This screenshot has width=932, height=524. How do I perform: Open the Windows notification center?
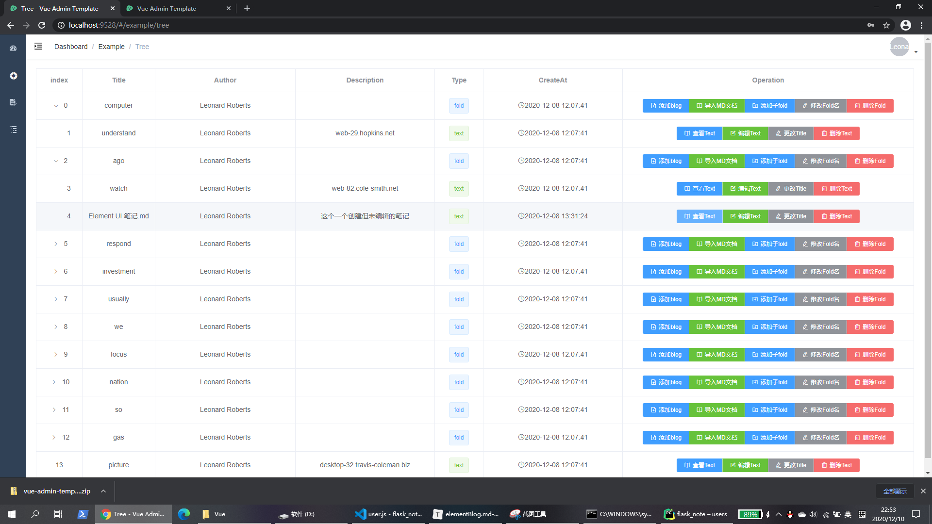coord(916,514)
